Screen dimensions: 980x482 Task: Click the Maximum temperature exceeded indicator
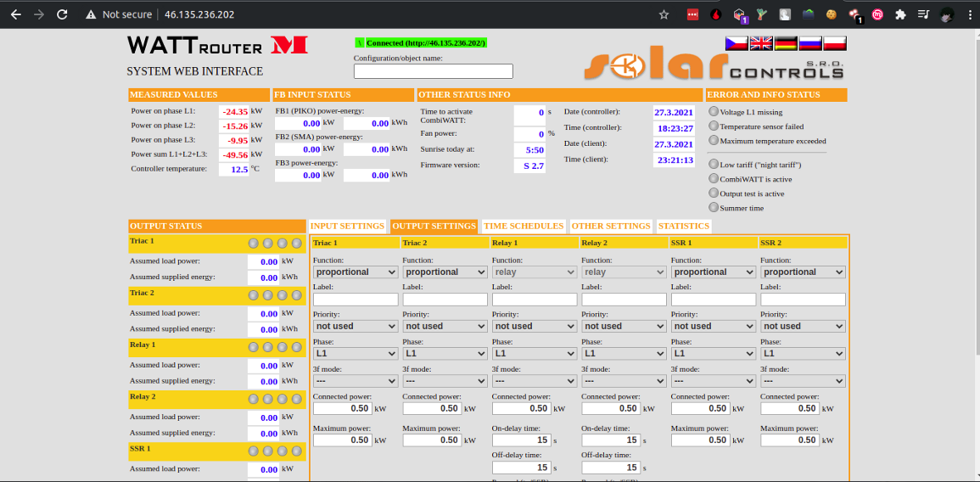point(714,141)
